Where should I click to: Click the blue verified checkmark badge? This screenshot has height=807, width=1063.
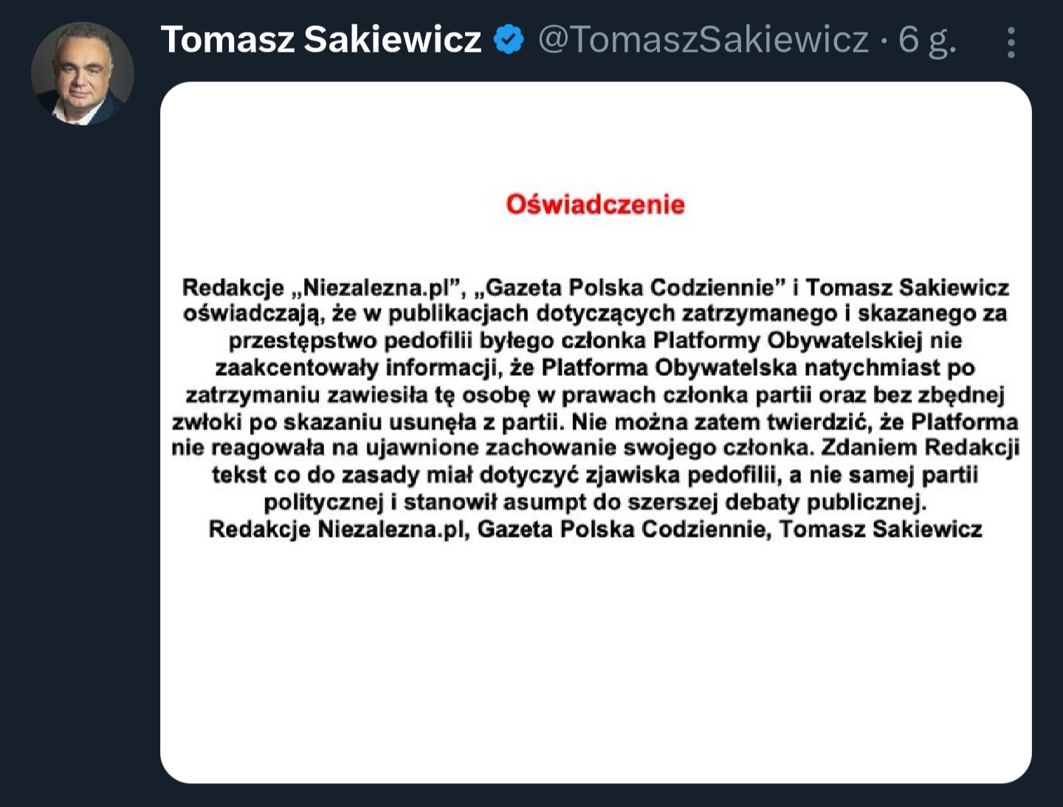tap(509, 39)
